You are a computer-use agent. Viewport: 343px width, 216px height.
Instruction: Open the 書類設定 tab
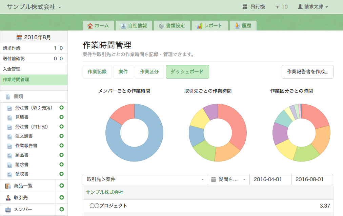[x=172, y=26]
